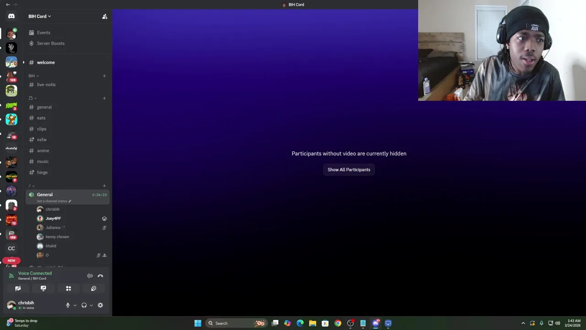Click Show All Participants button
The width and height of the screenshot is (586, 330).
[349, 170]
